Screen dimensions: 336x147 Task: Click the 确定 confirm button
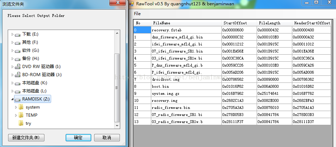(x=78, y=137)
